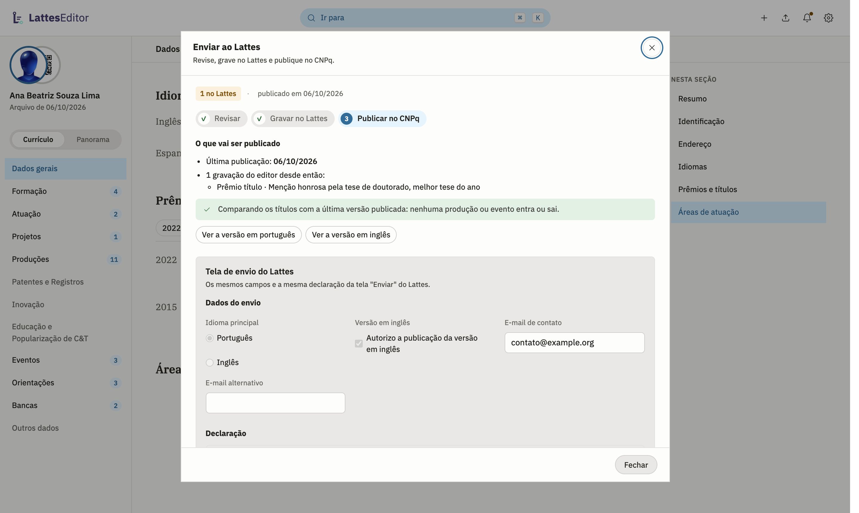The height and width of the screenshot is (513, 859).
Task: Go to the Gravar no Lattes step
Action: pos(293,119)
